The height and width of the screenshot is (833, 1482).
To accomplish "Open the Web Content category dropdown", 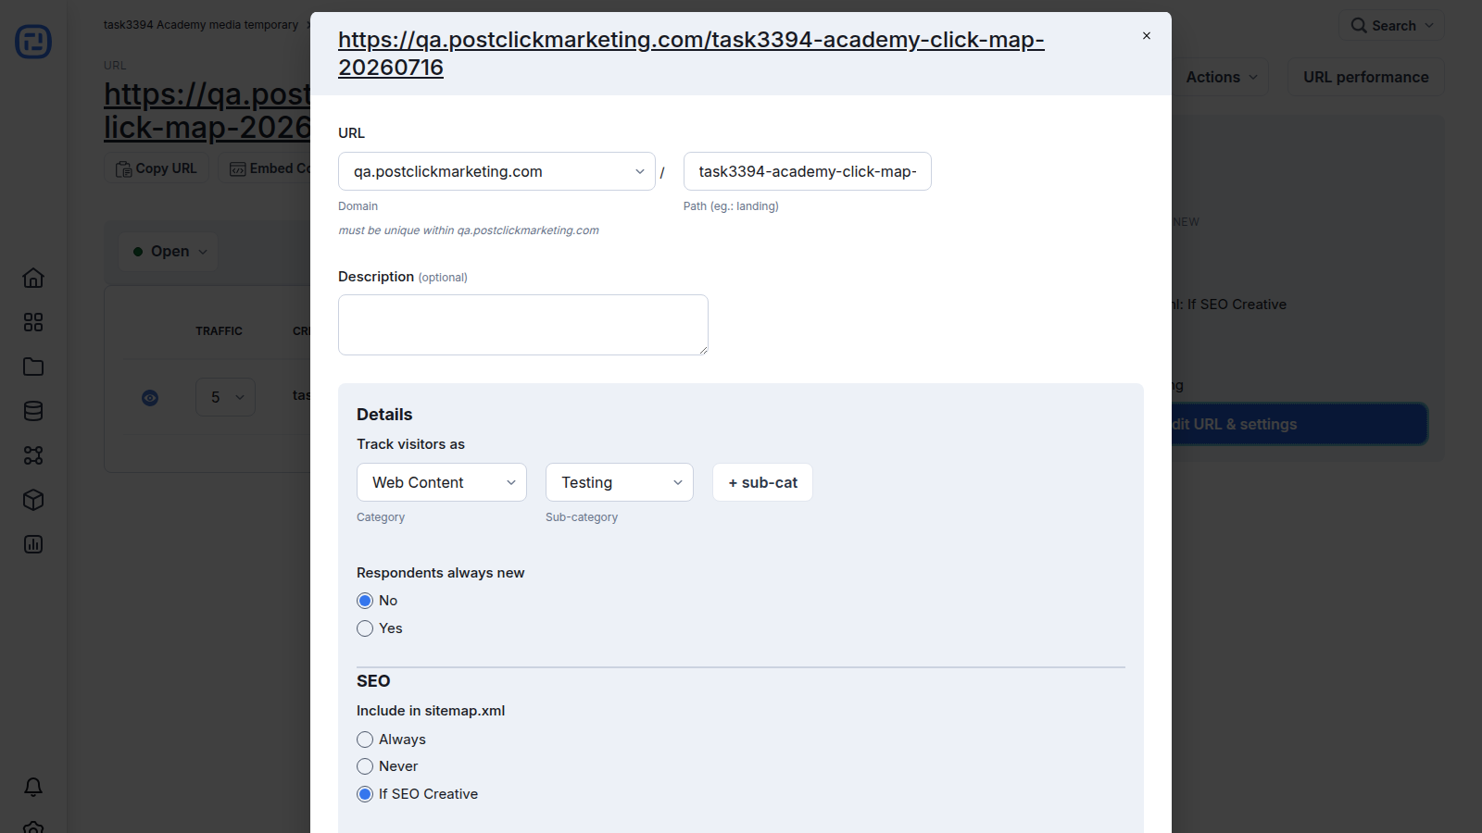I will click(x=442, y=482).
